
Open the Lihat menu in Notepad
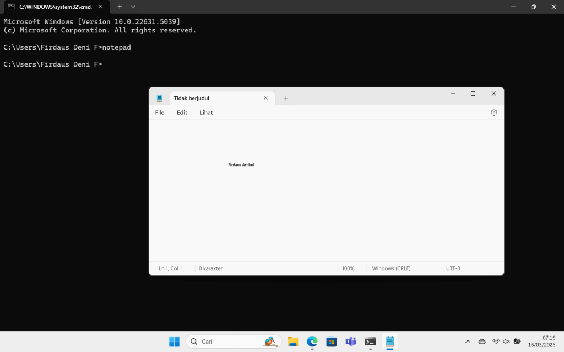(x=206, y=113)
